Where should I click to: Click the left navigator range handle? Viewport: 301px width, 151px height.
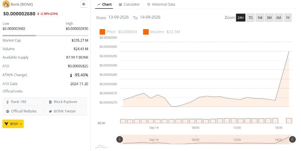(120, 139)
